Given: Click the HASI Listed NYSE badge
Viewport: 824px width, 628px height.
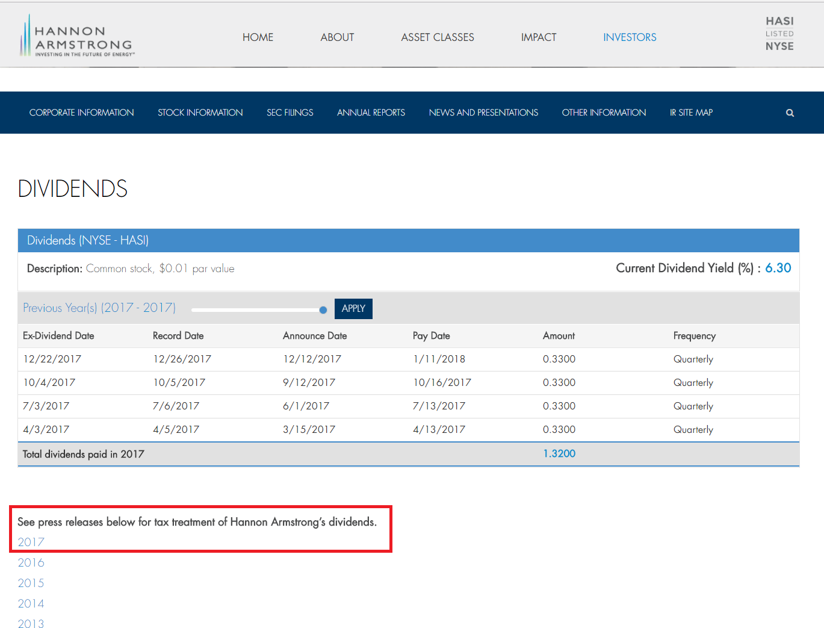Looking at the screenshot, I should (x=779, y=34).
